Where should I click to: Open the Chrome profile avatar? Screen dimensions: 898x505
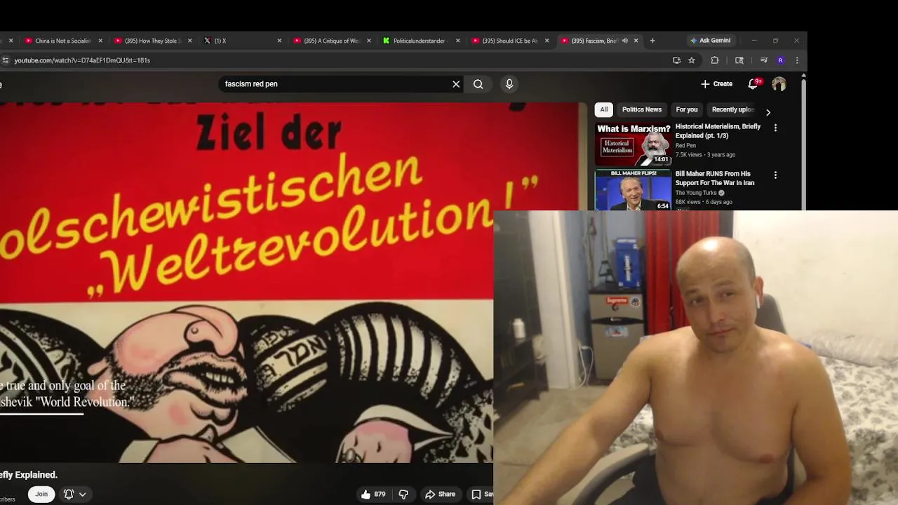tap(780, 60)
